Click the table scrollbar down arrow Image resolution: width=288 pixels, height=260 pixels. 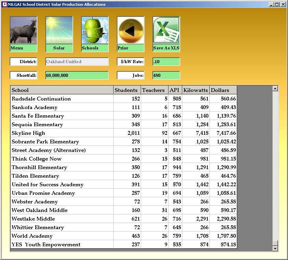pos(275,249)
